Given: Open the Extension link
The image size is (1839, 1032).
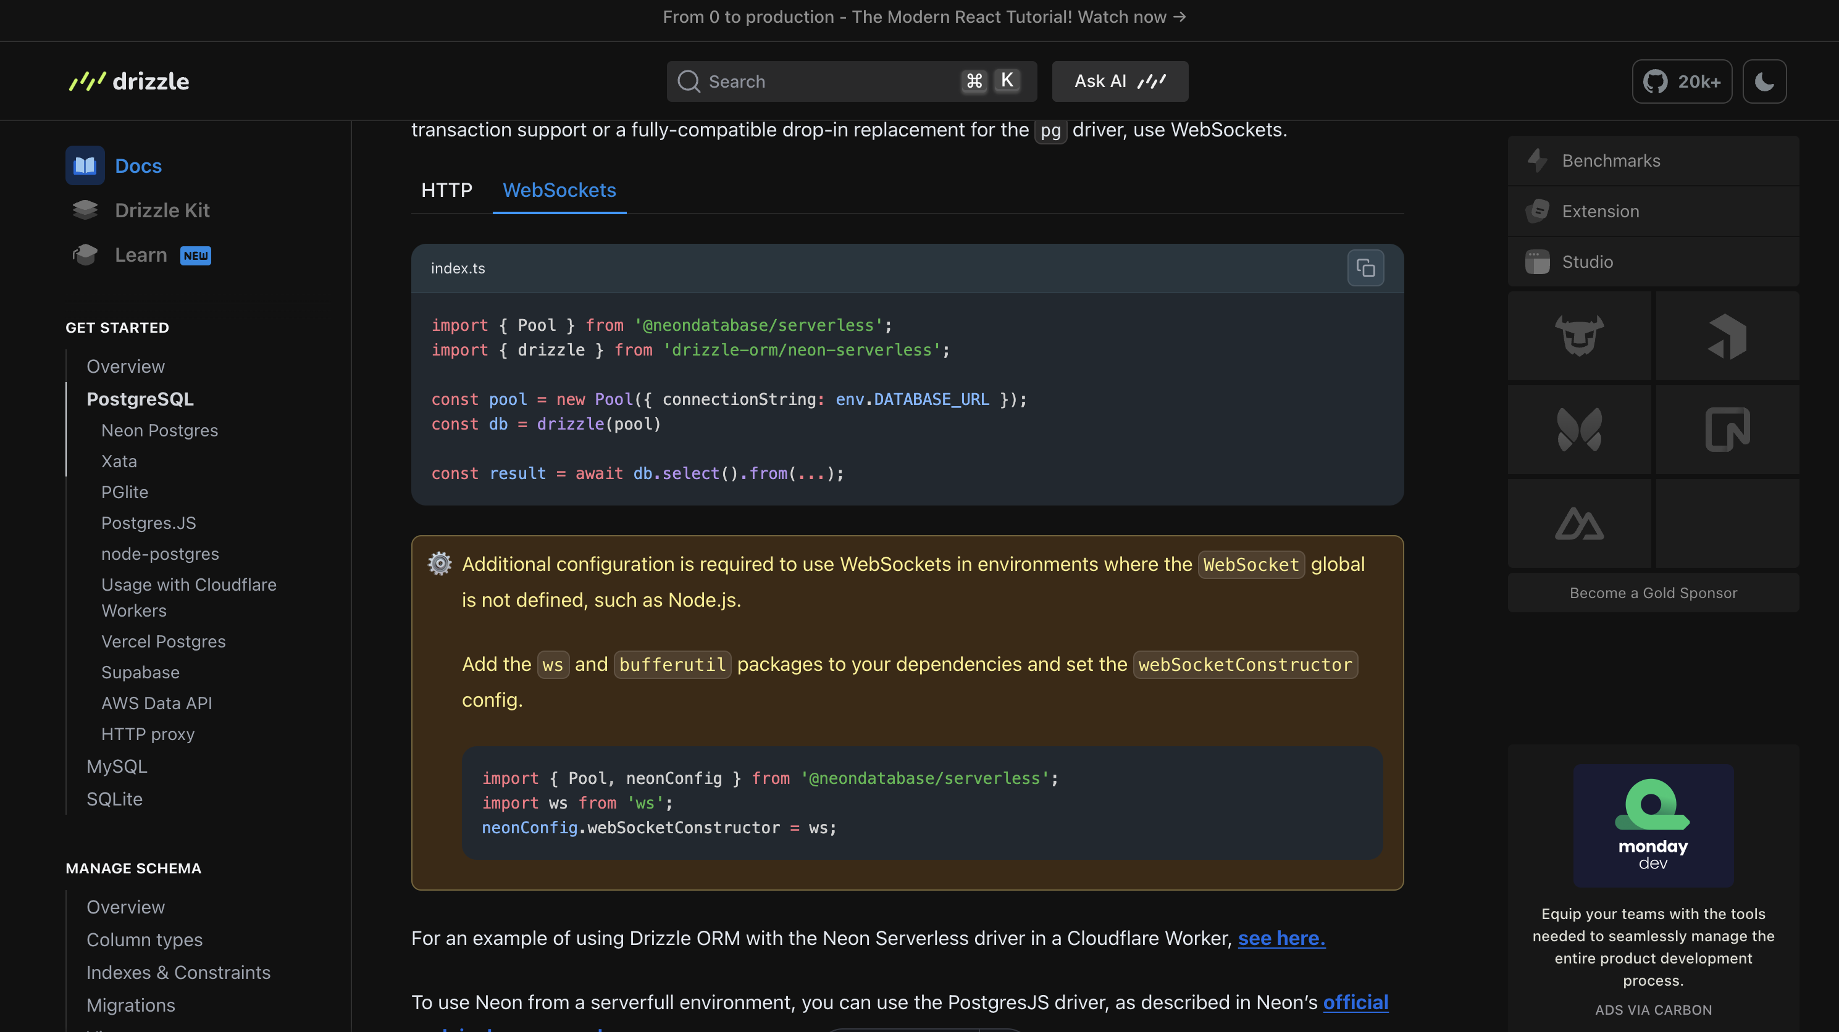Looking at the screenshot, I should (x=1653, y=211).
